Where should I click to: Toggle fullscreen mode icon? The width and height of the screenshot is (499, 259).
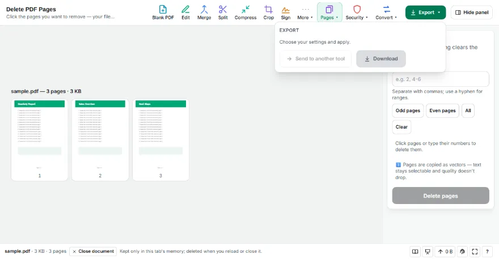[x=475, y=252]
